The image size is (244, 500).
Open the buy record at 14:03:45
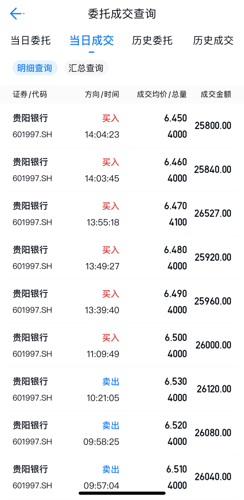[122, 169]
